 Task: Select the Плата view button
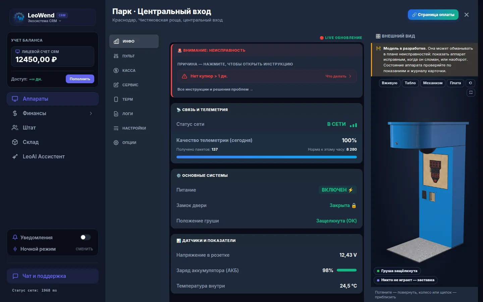pos(455,83)
